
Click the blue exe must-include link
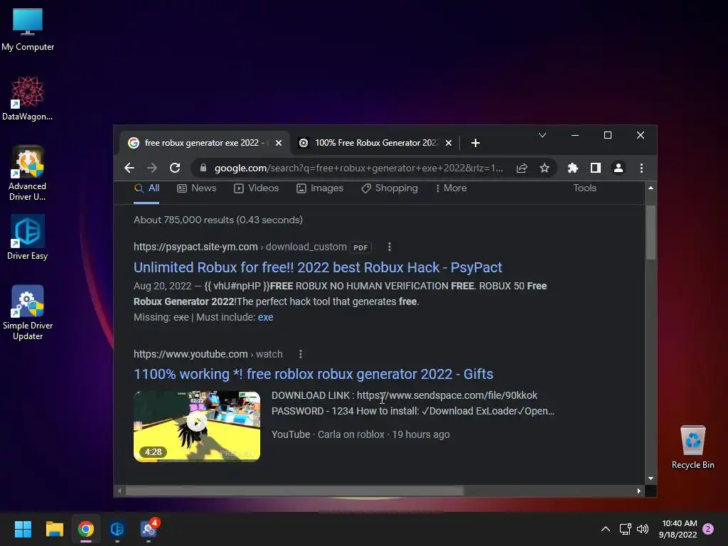(266, 317)
